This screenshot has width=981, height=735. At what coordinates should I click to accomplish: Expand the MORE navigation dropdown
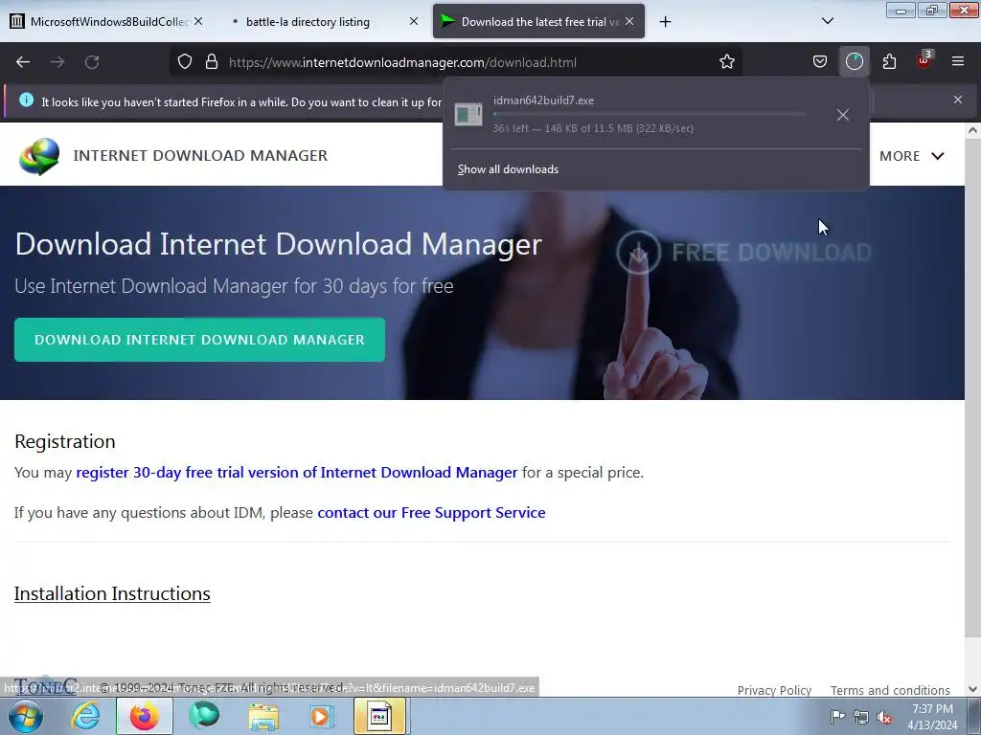pyautogui.click(x=911, y=156)
